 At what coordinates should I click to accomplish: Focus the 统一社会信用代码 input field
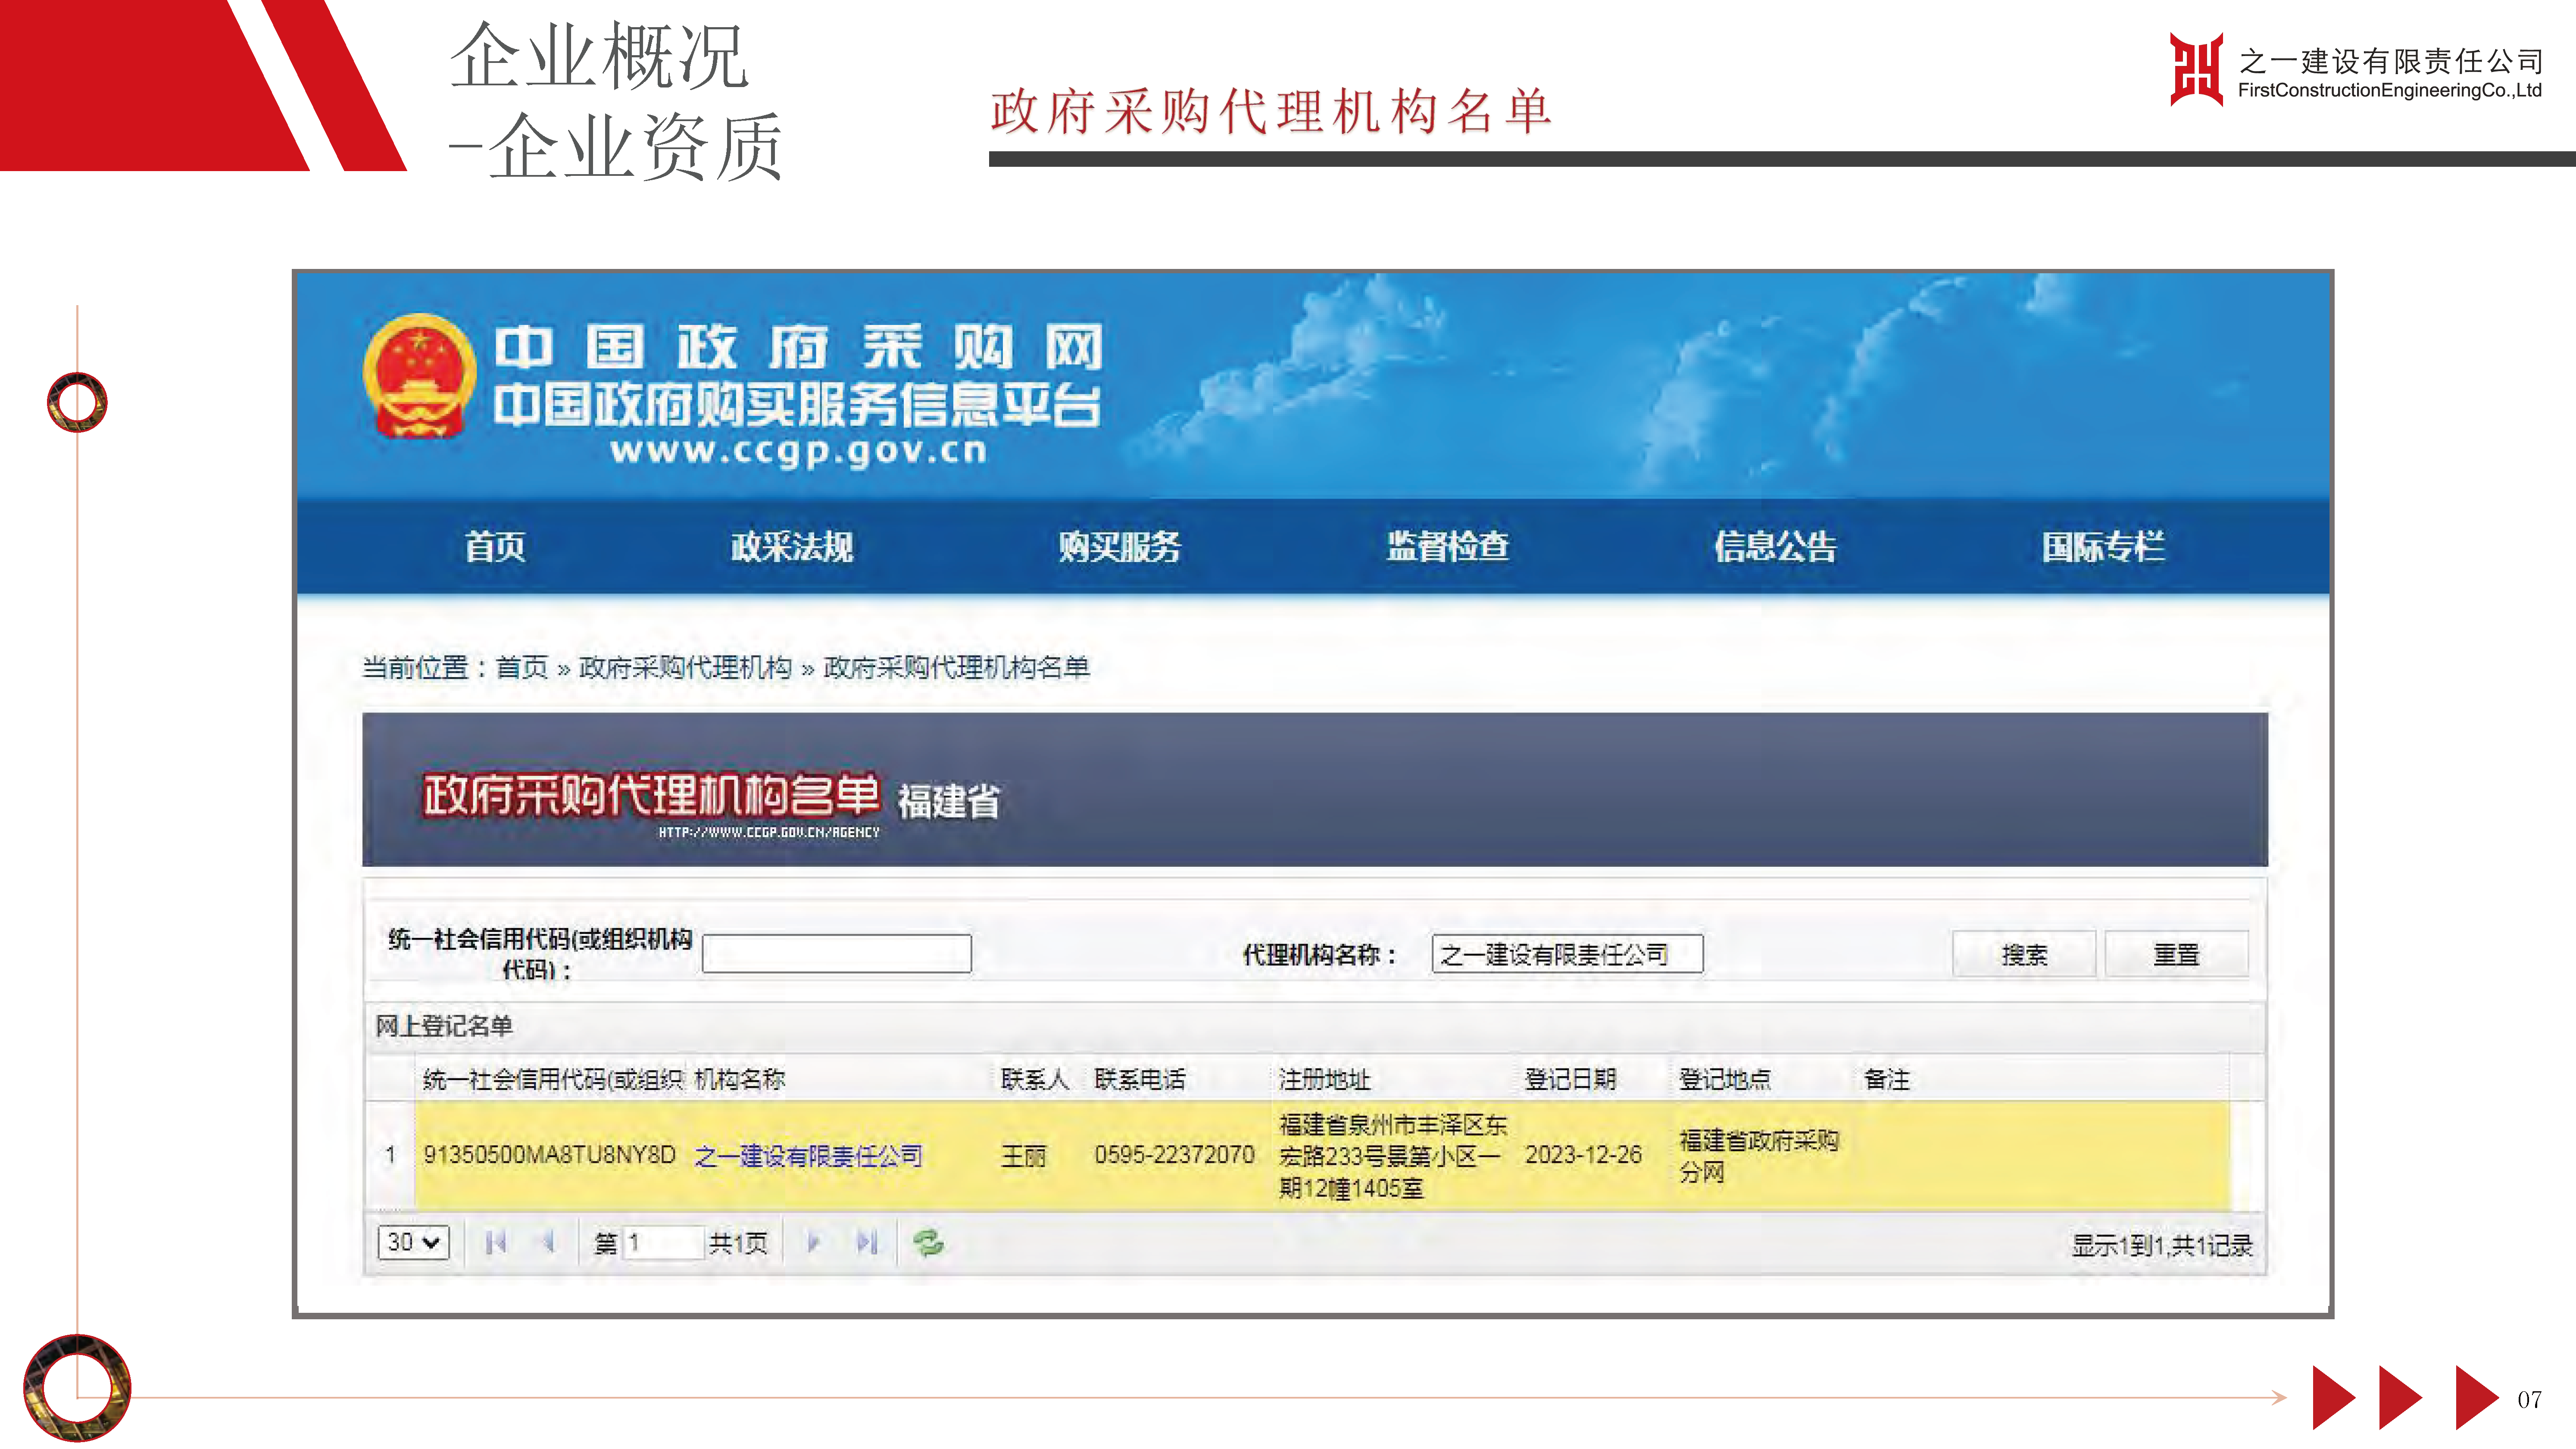(x=837, y=953)
